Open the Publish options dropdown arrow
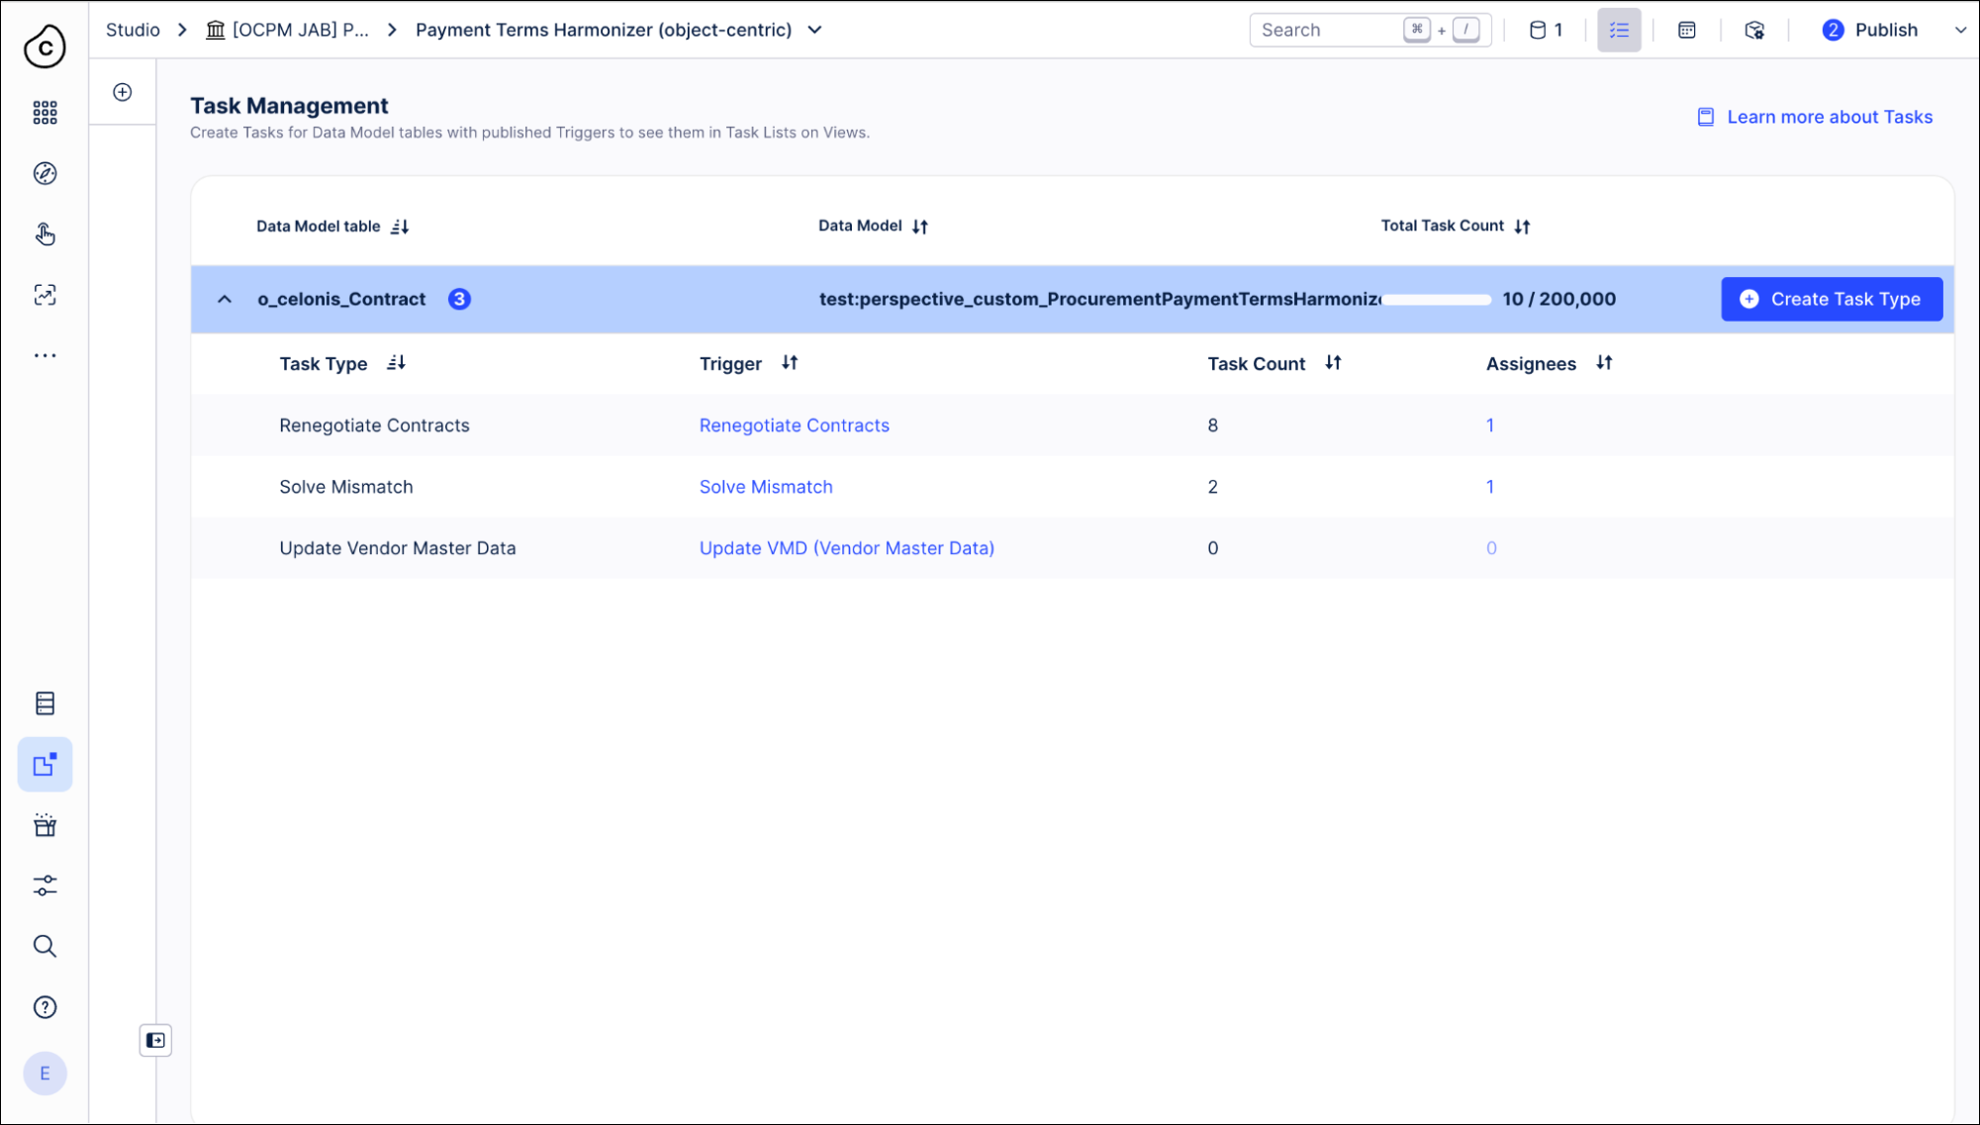1980x1125 pixels. click(1960, 30)
